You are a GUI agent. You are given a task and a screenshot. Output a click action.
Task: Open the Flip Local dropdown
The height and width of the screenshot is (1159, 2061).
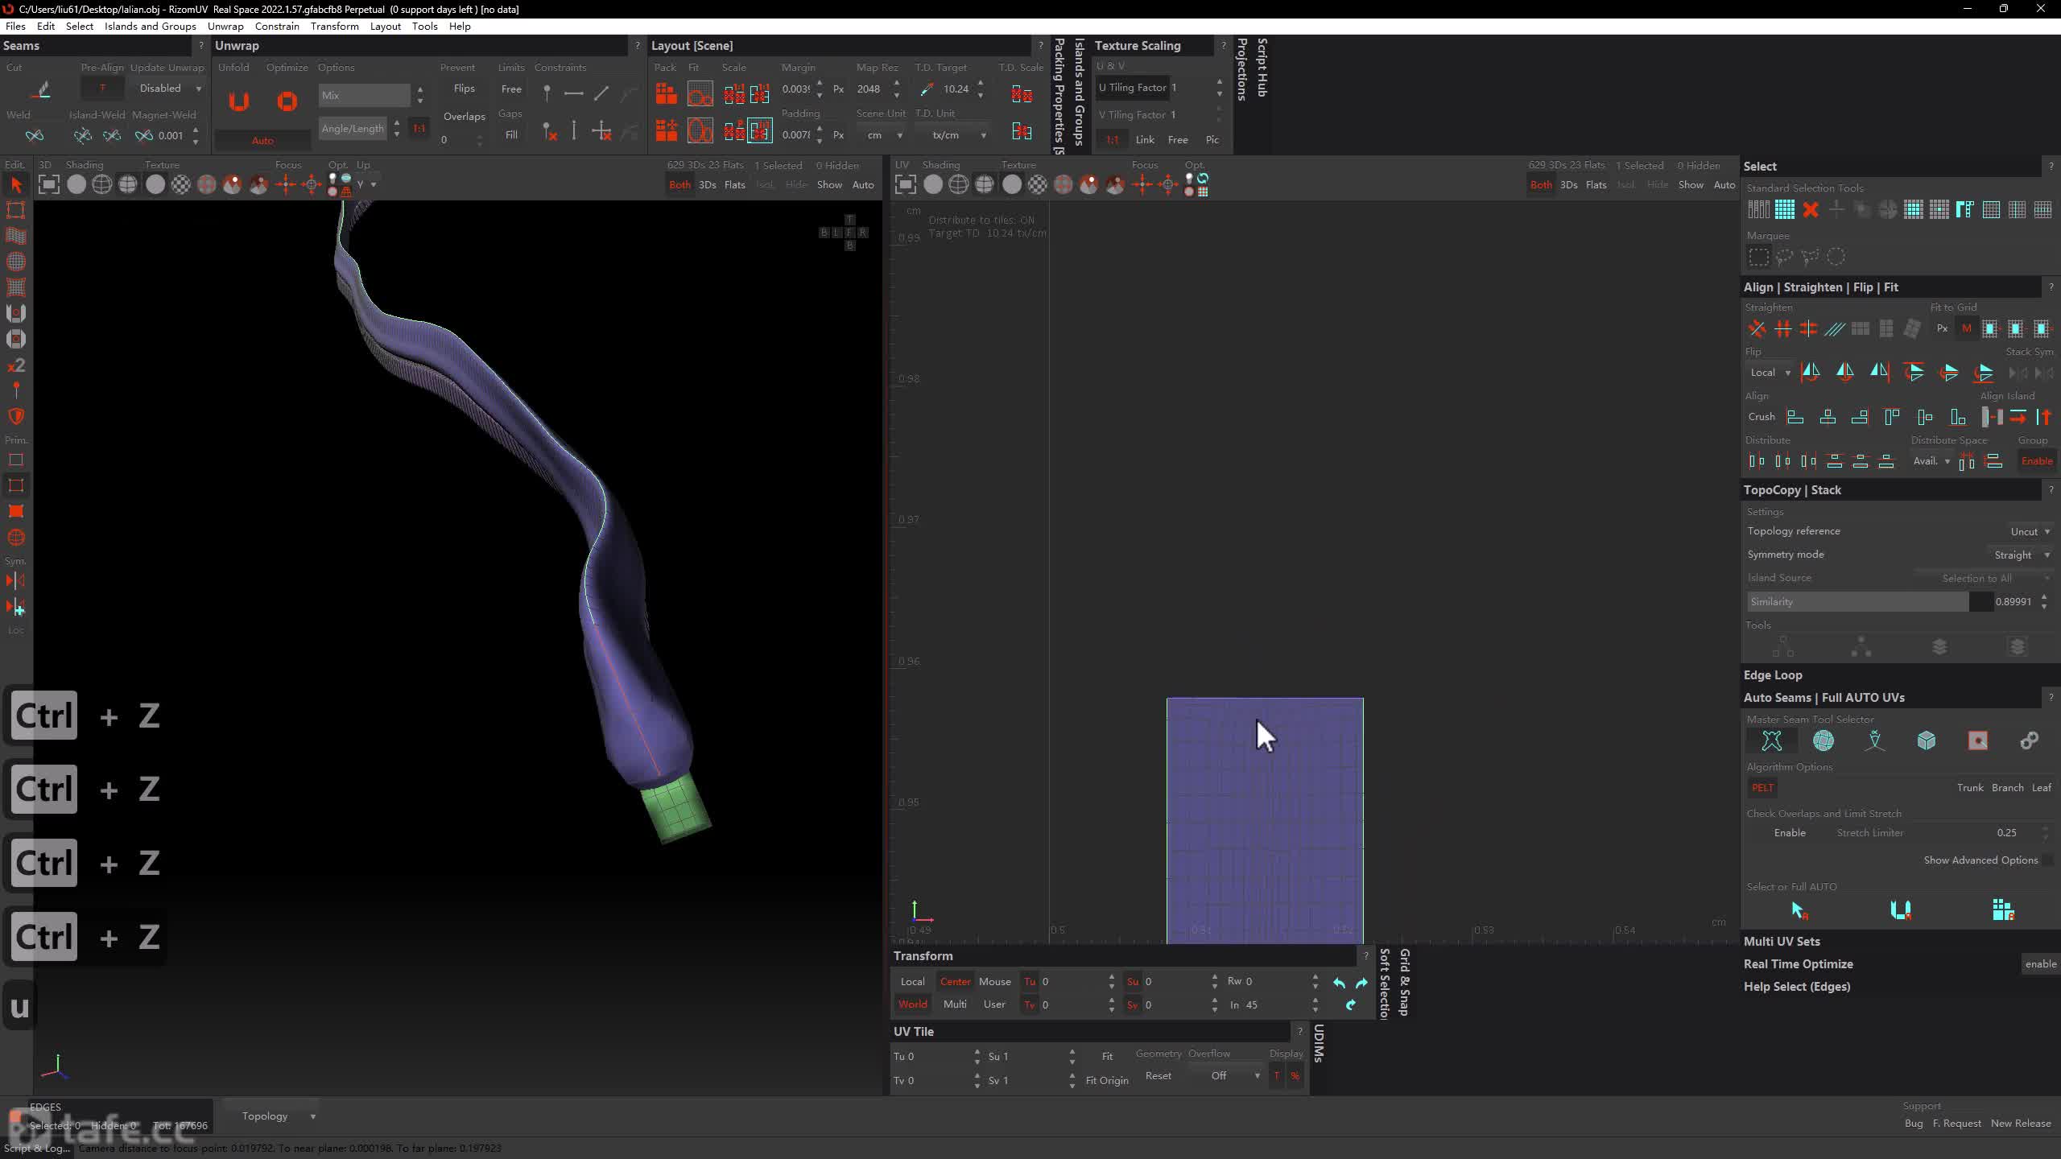[x=1769, y=373]
